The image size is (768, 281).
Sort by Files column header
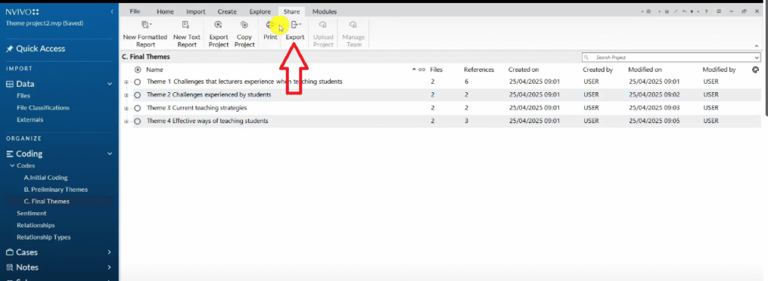click(x=436, y=70)
